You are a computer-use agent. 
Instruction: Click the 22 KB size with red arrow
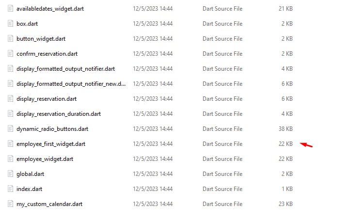click(x=285, y=144)
